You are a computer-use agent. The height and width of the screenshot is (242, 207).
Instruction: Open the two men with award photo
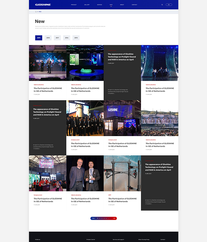coord(85,173)
